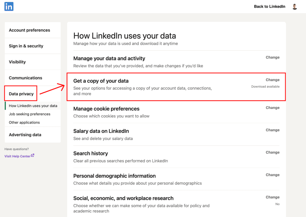Open Account preferences section
Viewport: 306px width, 217px height.
[x=30, y=30]
